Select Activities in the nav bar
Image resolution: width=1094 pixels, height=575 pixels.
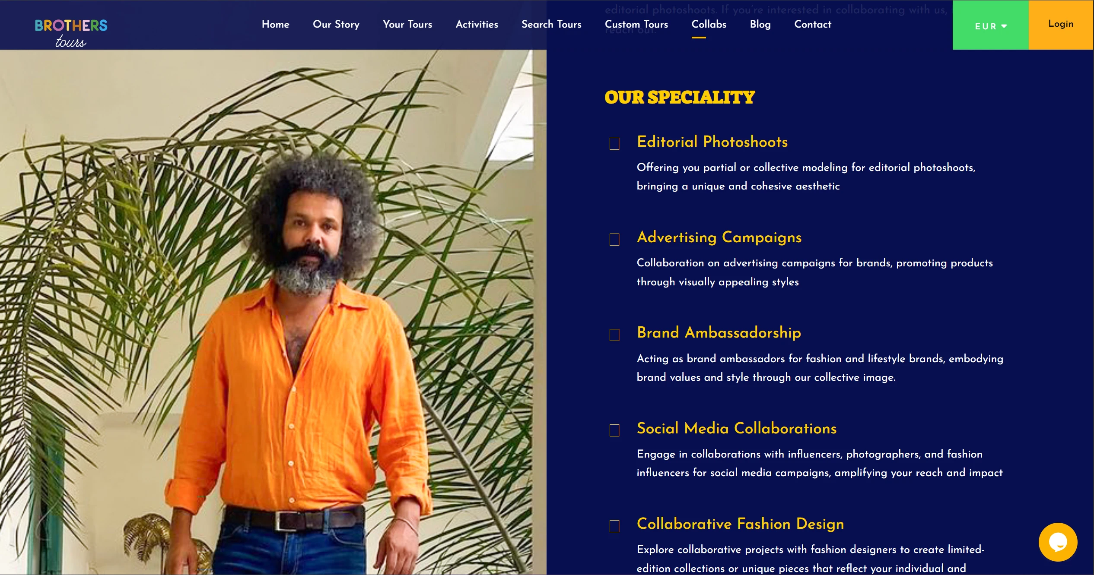coord(477,24)
